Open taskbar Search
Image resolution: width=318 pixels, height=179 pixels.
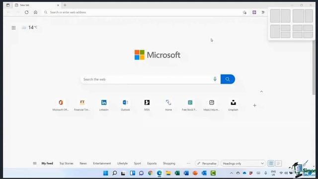click(x=115, y=173)
